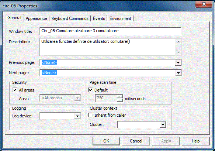215x151 pixels.
Task: Open the Keyboard Commands tab
Action: [x=70, y=18]
